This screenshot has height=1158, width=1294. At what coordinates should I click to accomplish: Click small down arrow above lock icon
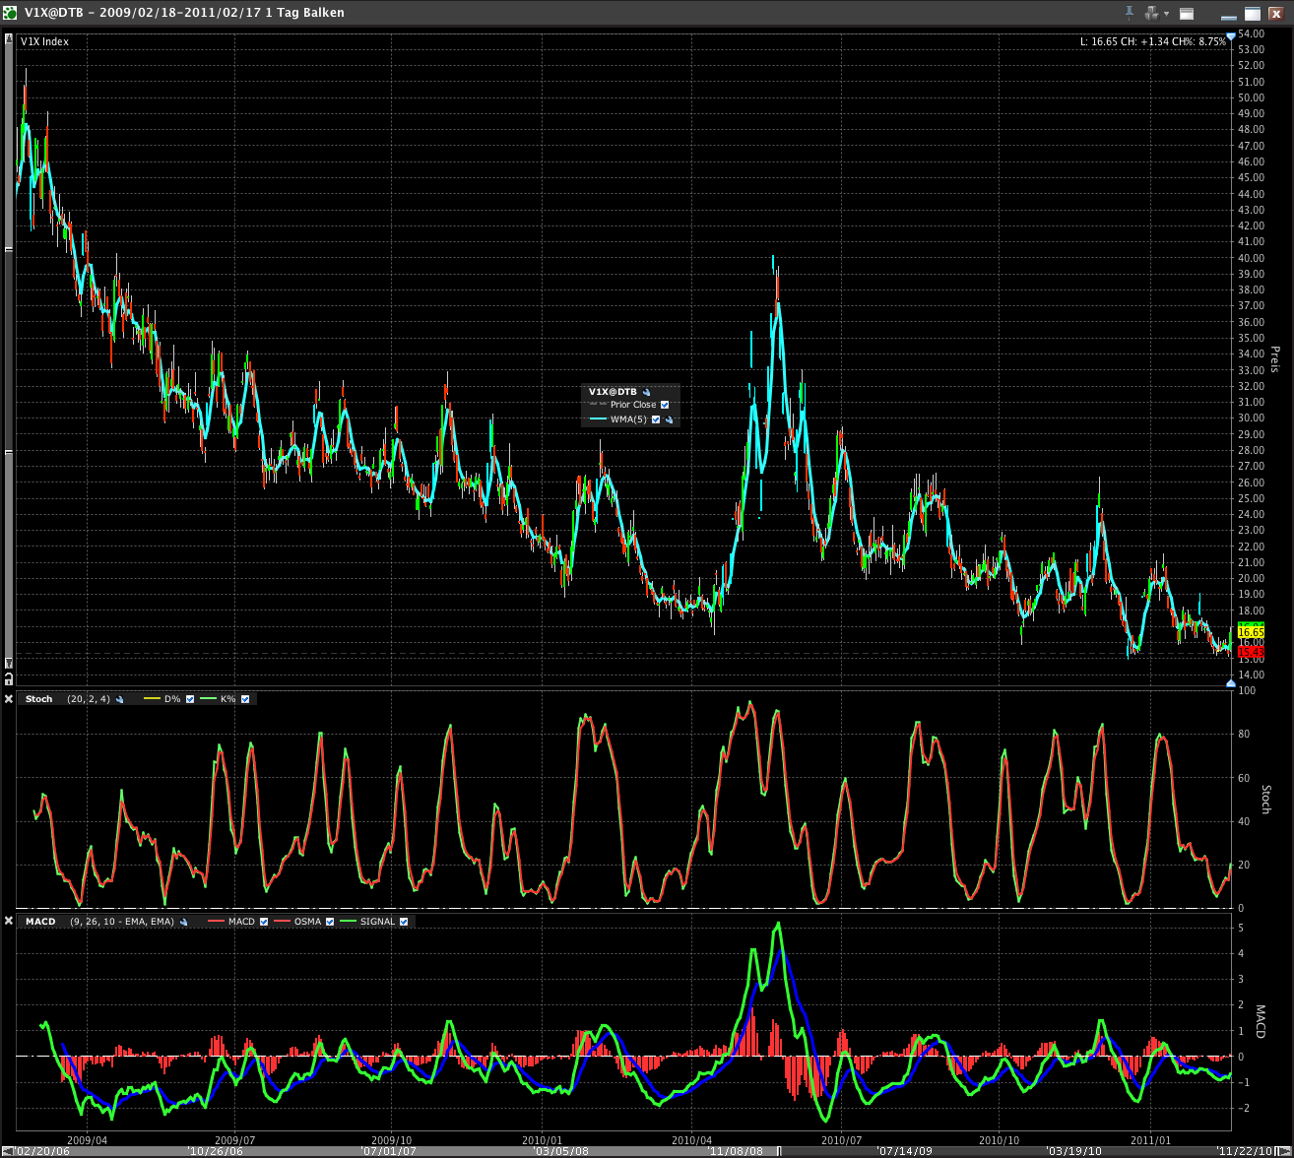pos(9,664)
